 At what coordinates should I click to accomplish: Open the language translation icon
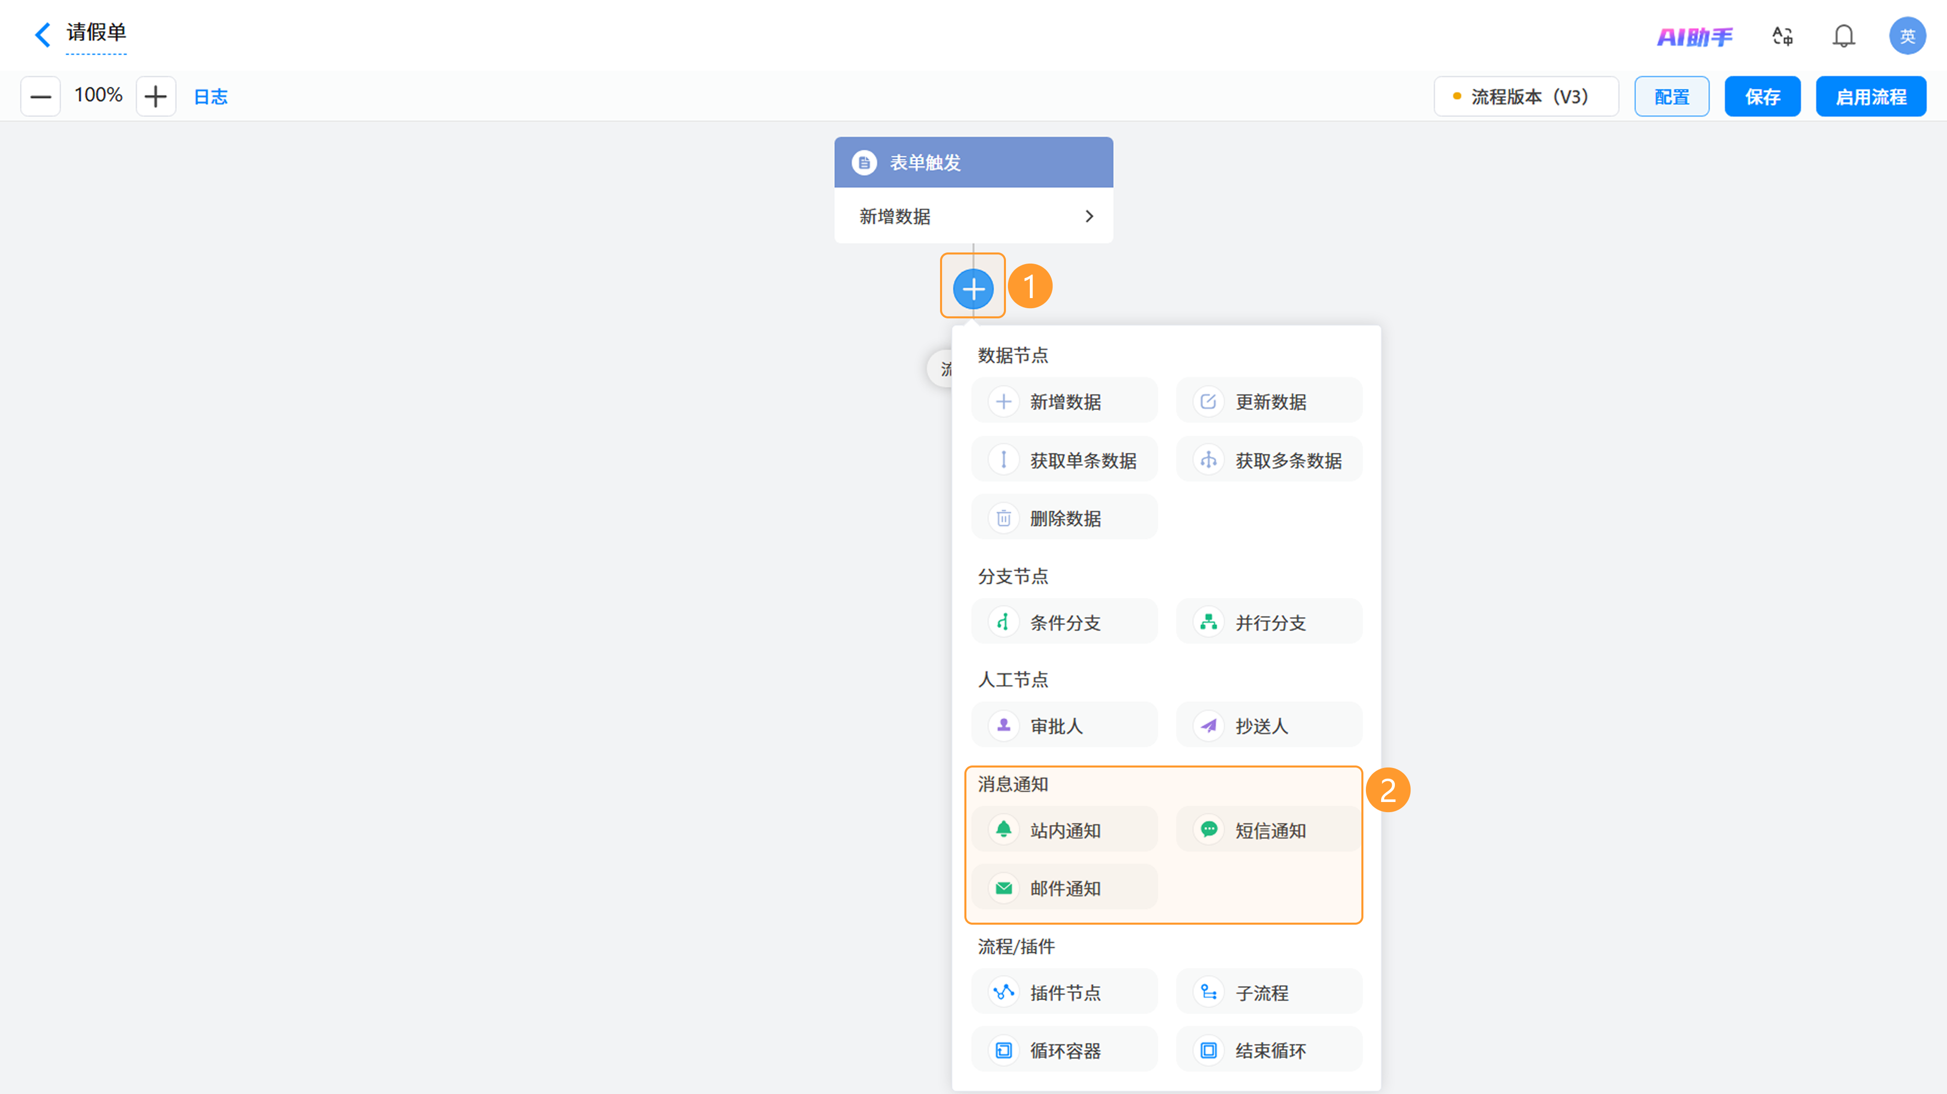(x=1783, y=37)
